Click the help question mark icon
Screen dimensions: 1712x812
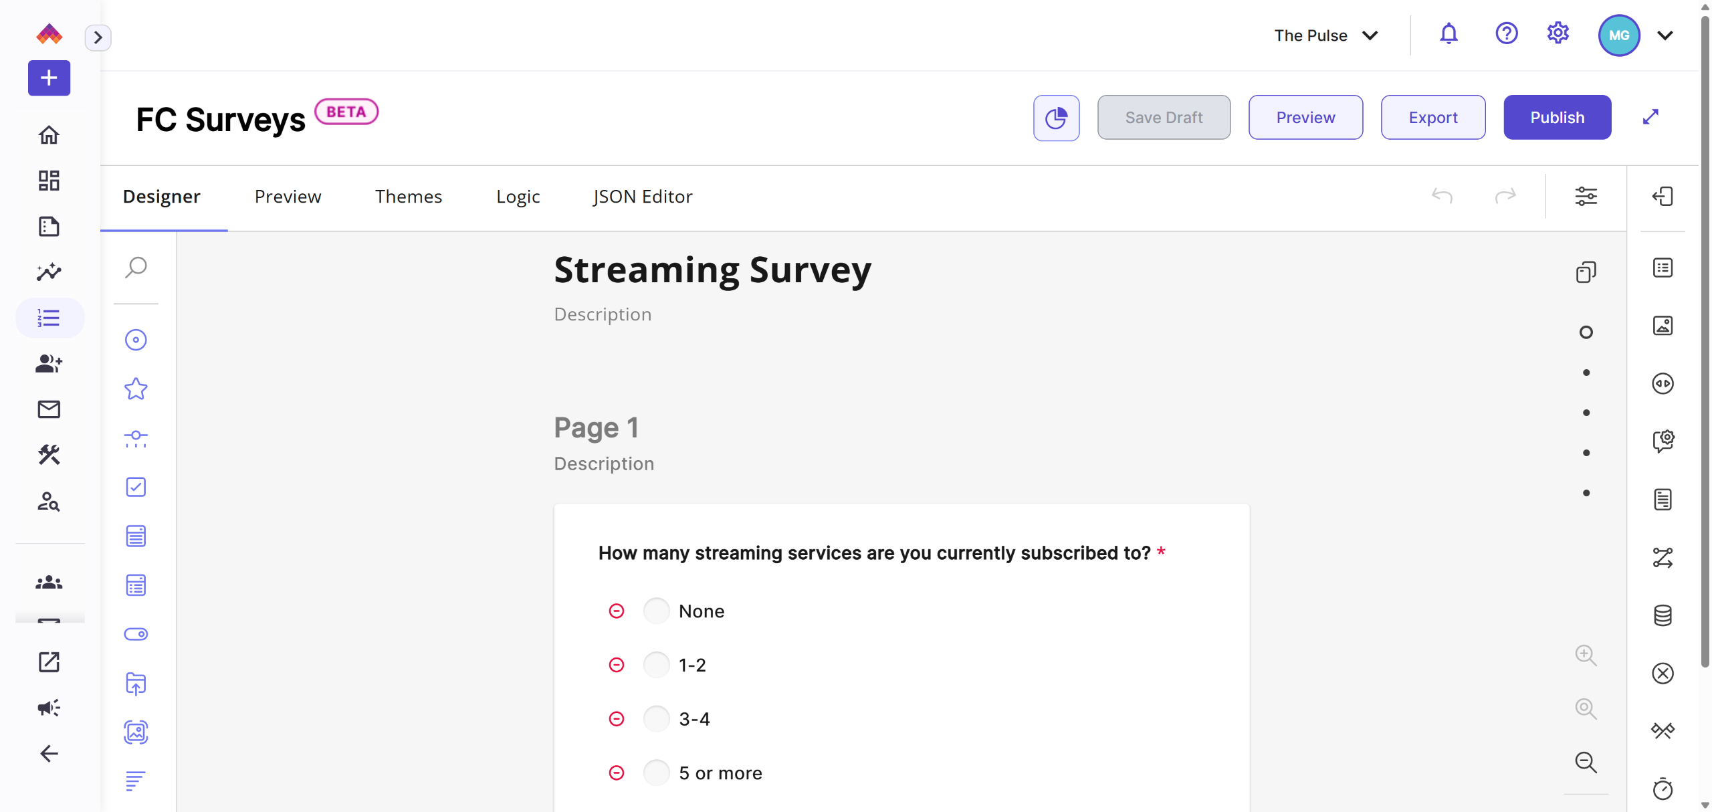(x=1506, y=34)
